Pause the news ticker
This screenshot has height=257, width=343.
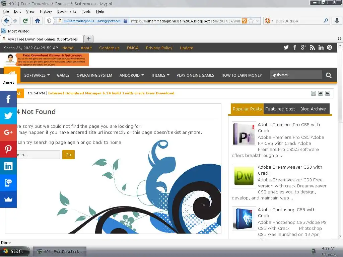[x=313, y=93]
